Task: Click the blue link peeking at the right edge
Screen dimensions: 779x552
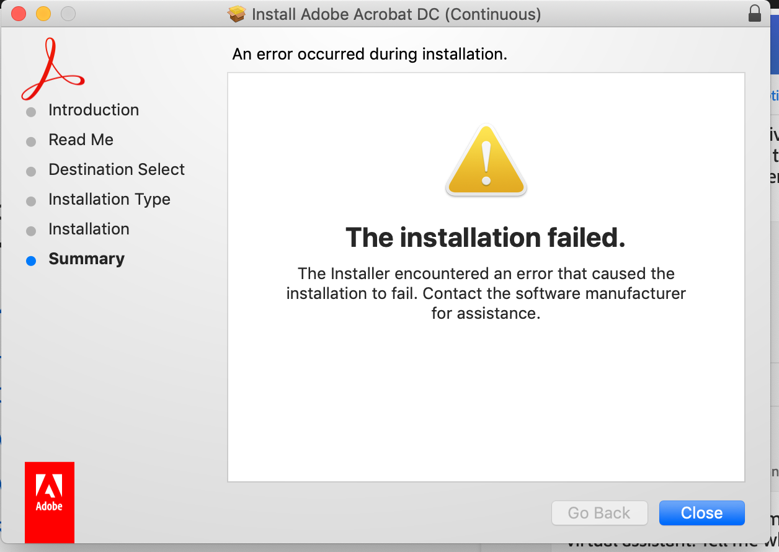Action: pos(775,95)
